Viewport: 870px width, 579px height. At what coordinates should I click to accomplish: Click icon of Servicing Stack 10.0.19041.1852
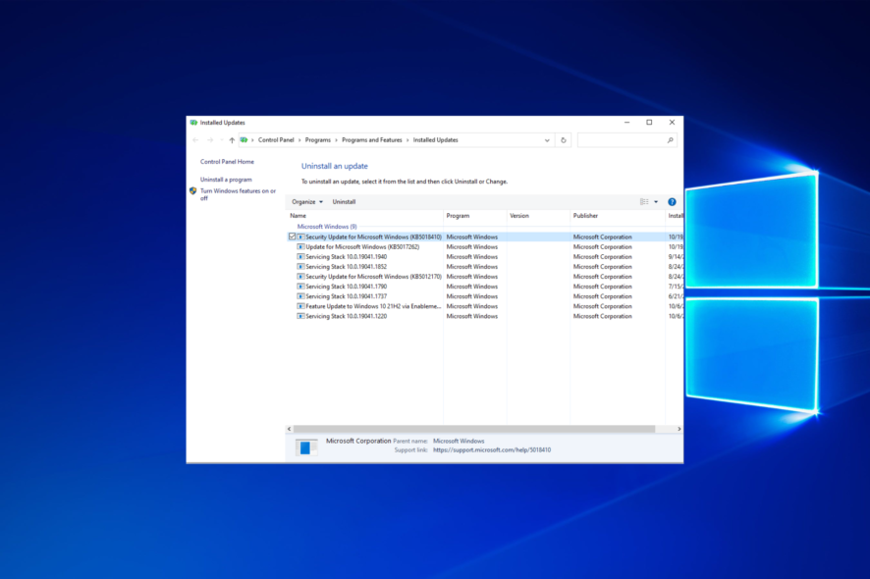300,267
